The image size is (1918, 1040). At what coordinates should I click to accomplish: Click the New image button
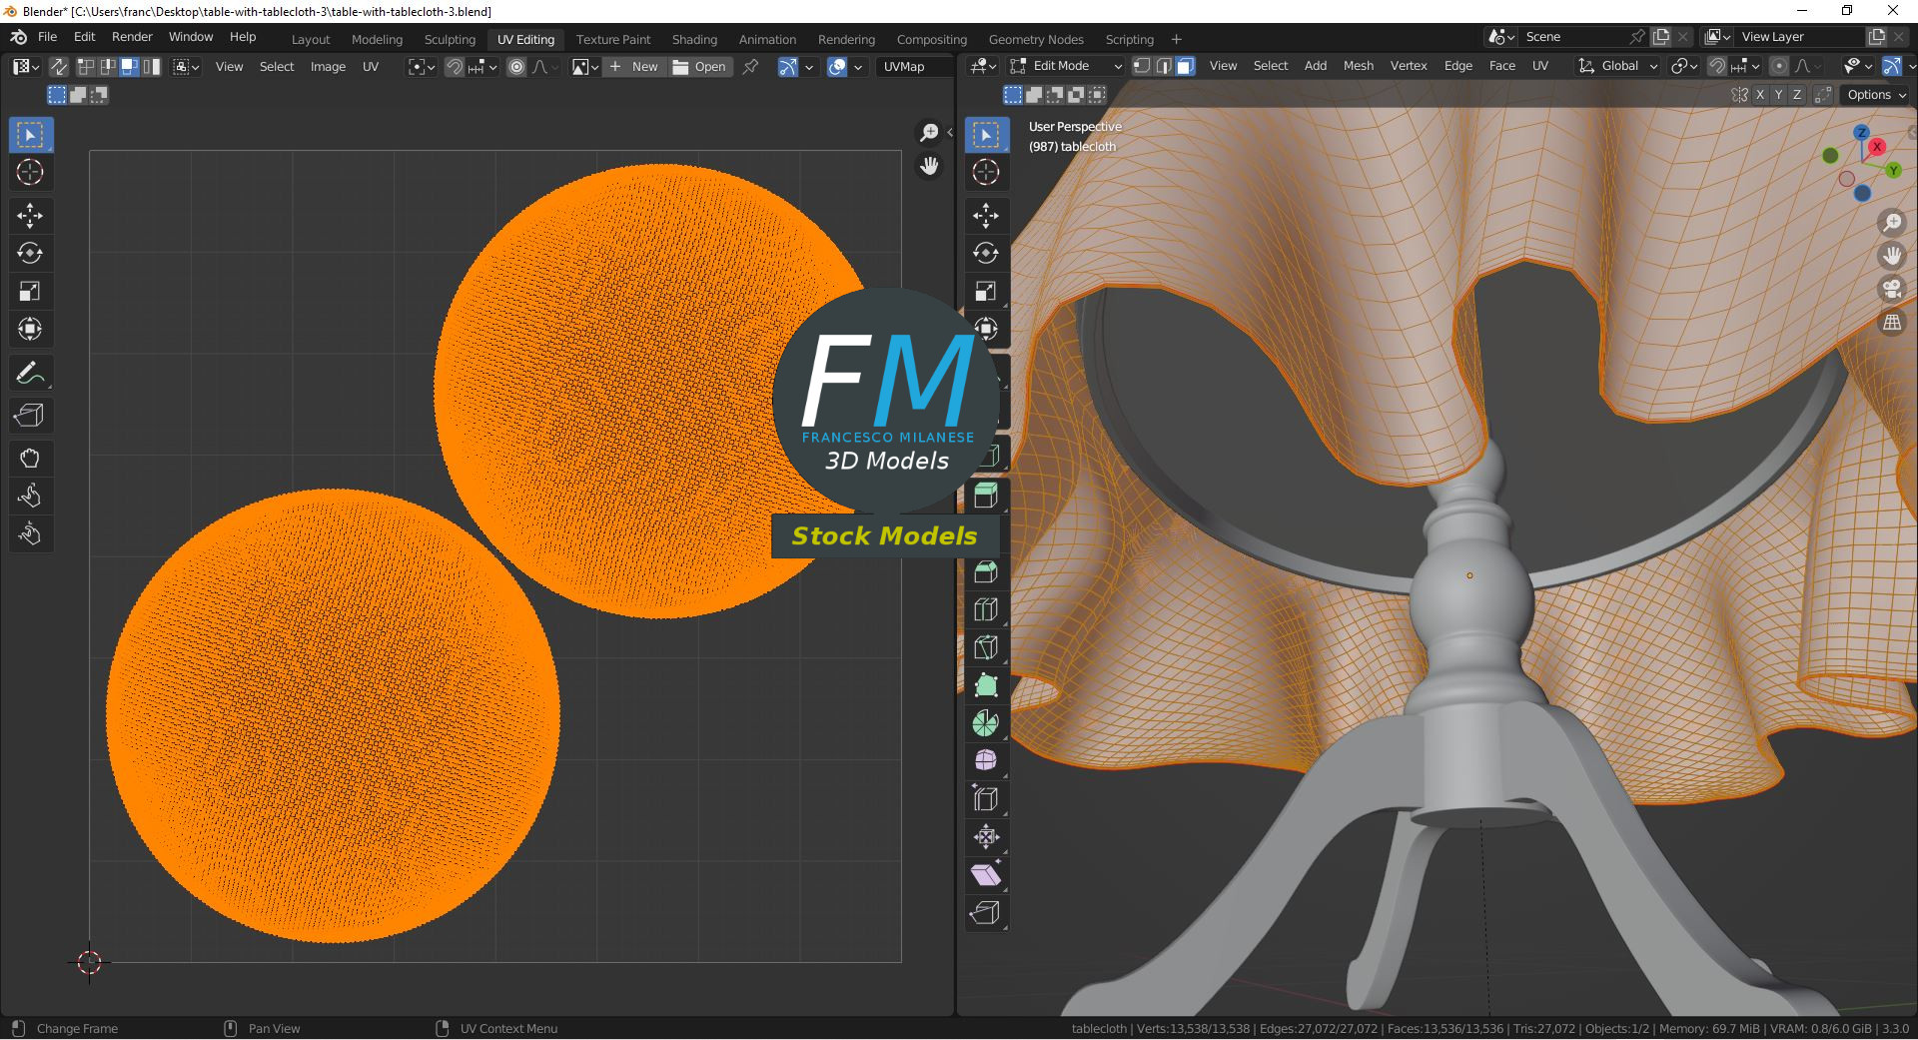coord(634,67)
